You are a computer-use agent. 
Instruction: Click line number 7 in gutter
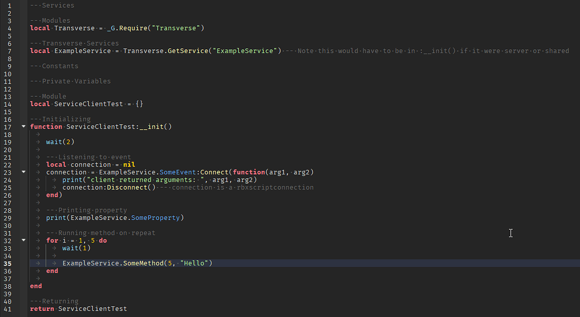click(10, 51)
